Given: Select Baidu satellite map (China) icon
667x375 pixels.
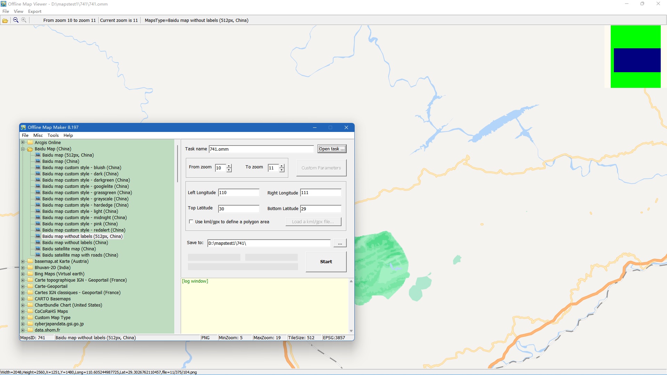Looking at the screenshot, I should [38, 249].
